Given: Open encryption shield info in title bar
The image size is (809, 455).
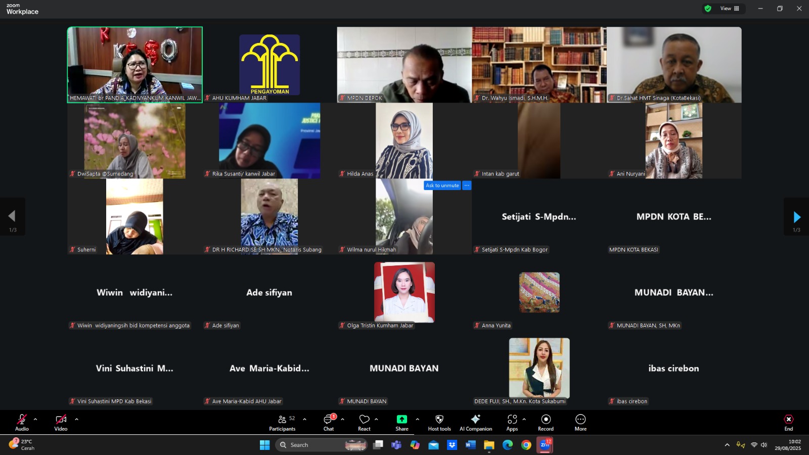Looking at the screenshot, I should point(708,9).
